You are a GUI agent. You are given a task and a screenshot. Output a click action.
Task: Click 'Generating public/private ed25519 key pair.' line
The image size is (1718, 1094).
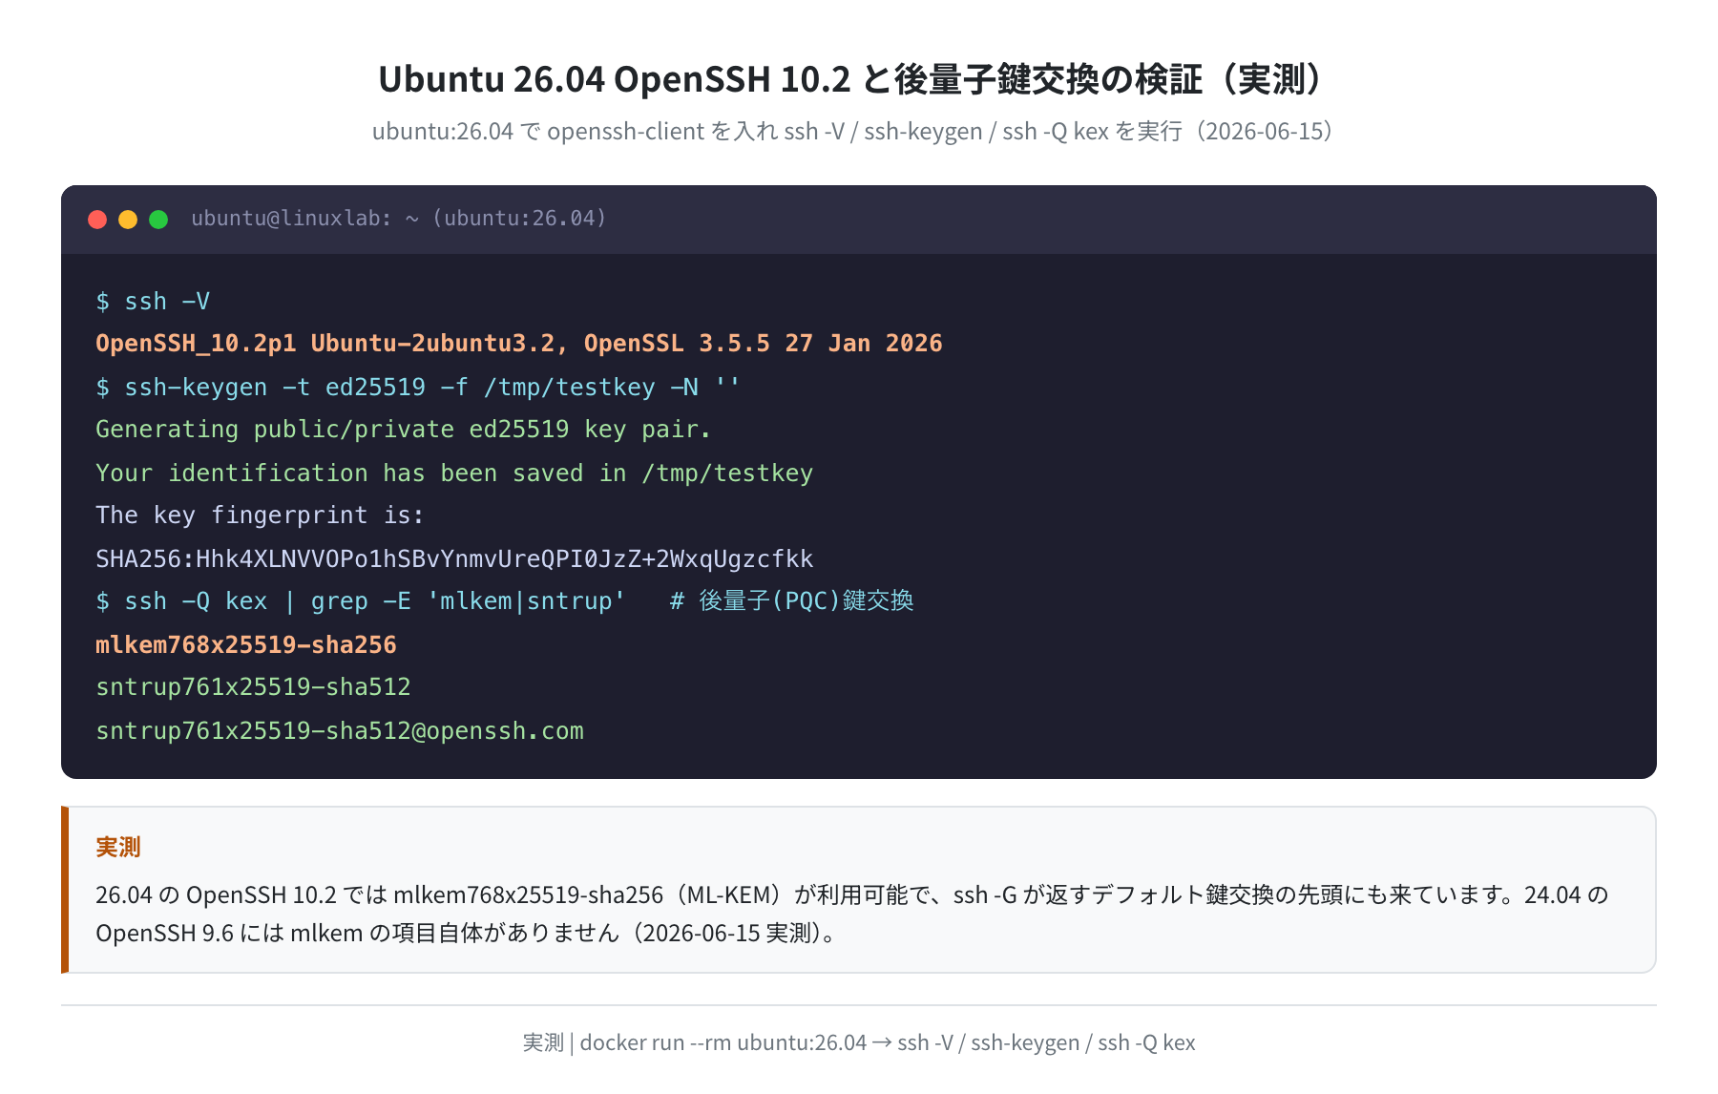(403, 430)
